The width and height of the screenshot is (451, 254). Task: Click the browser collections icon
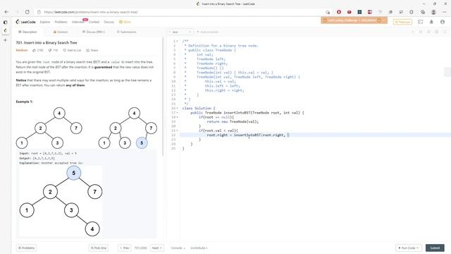(423, 12)
